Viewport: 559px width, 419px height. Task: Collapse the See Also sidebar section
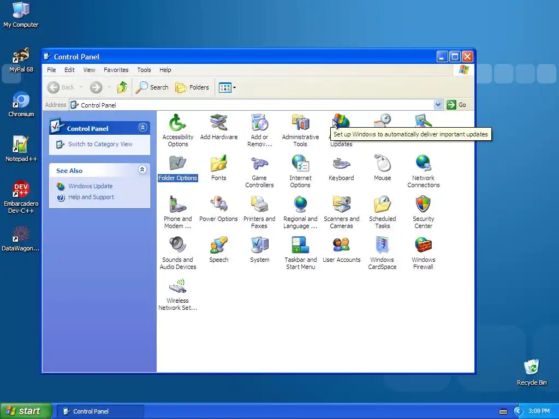(x=142, y=170)
